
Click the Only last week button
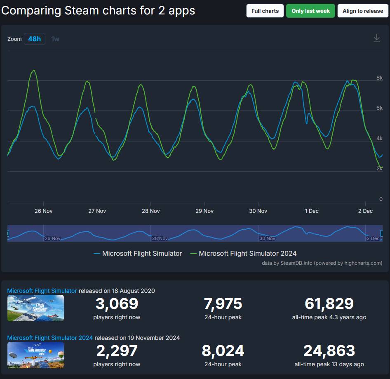[310, 11]
